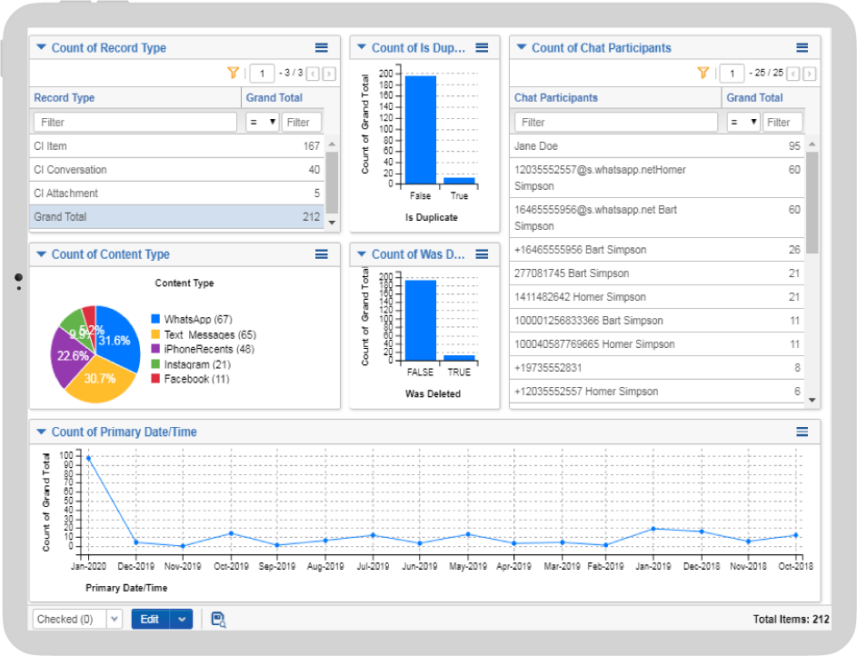The height and width of the screenshot is (656, 857).
Task: Open the Count of Chat Participants hamburger menu
Action: click(802, 48)
